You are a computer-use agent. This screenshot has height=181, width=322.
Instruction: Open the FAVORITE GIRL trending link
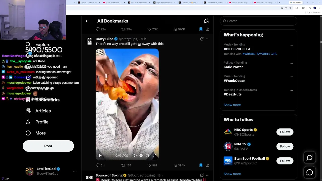click(267, 54)
